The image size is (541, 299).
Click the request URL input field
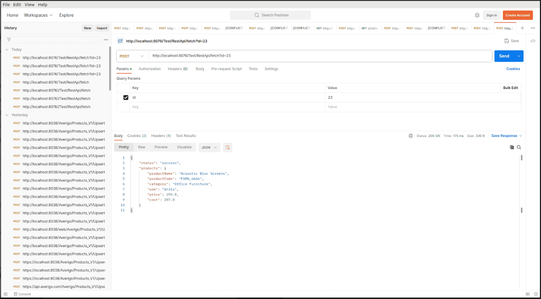click(320, 56)
